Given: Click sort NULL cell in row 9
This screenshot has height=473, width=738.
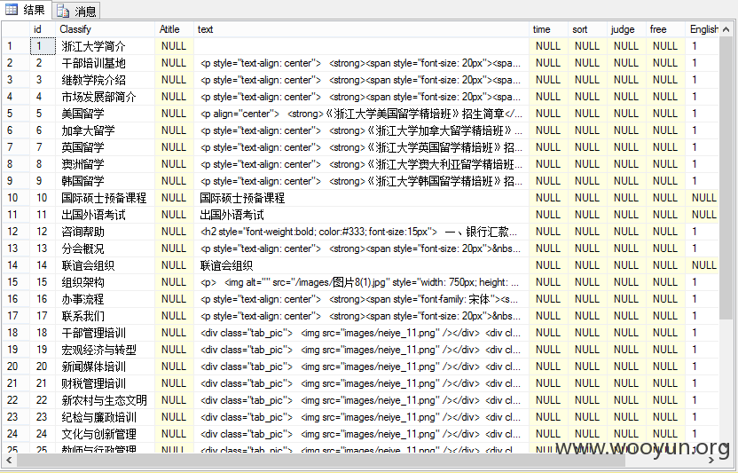Looking at the screenshot, I should click(587, 181).
